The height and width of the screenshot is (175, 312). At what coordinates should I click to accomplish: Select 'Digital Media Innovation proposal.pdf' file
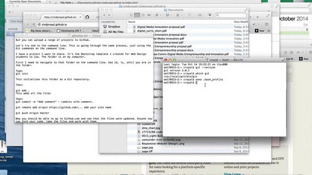point(161,27)
